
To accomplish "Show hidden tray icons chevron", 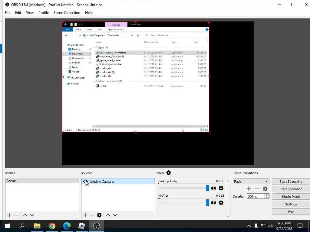I will [249, 226].
